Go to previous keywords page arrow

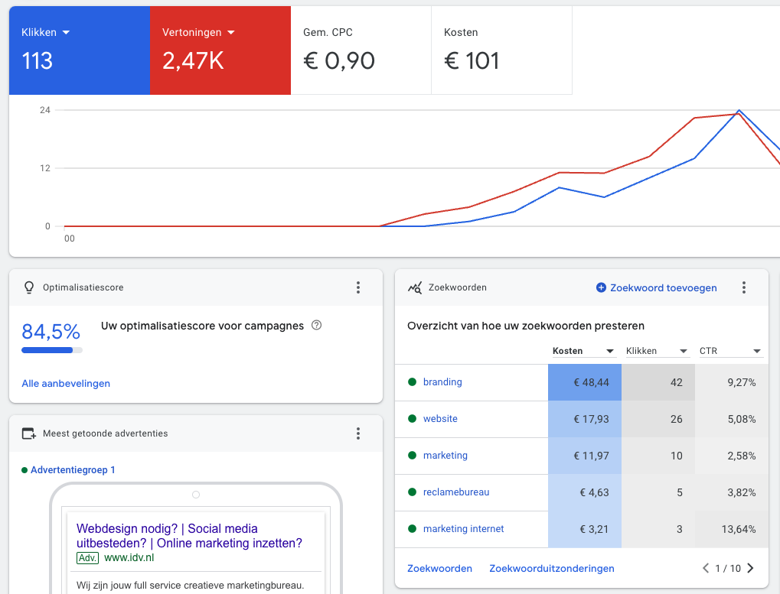tap(706, 568)
